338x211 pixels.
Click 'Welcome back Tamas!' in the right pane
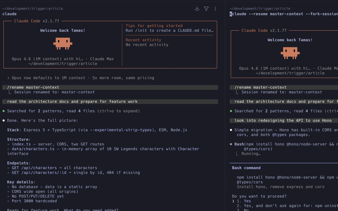(290, 40)
